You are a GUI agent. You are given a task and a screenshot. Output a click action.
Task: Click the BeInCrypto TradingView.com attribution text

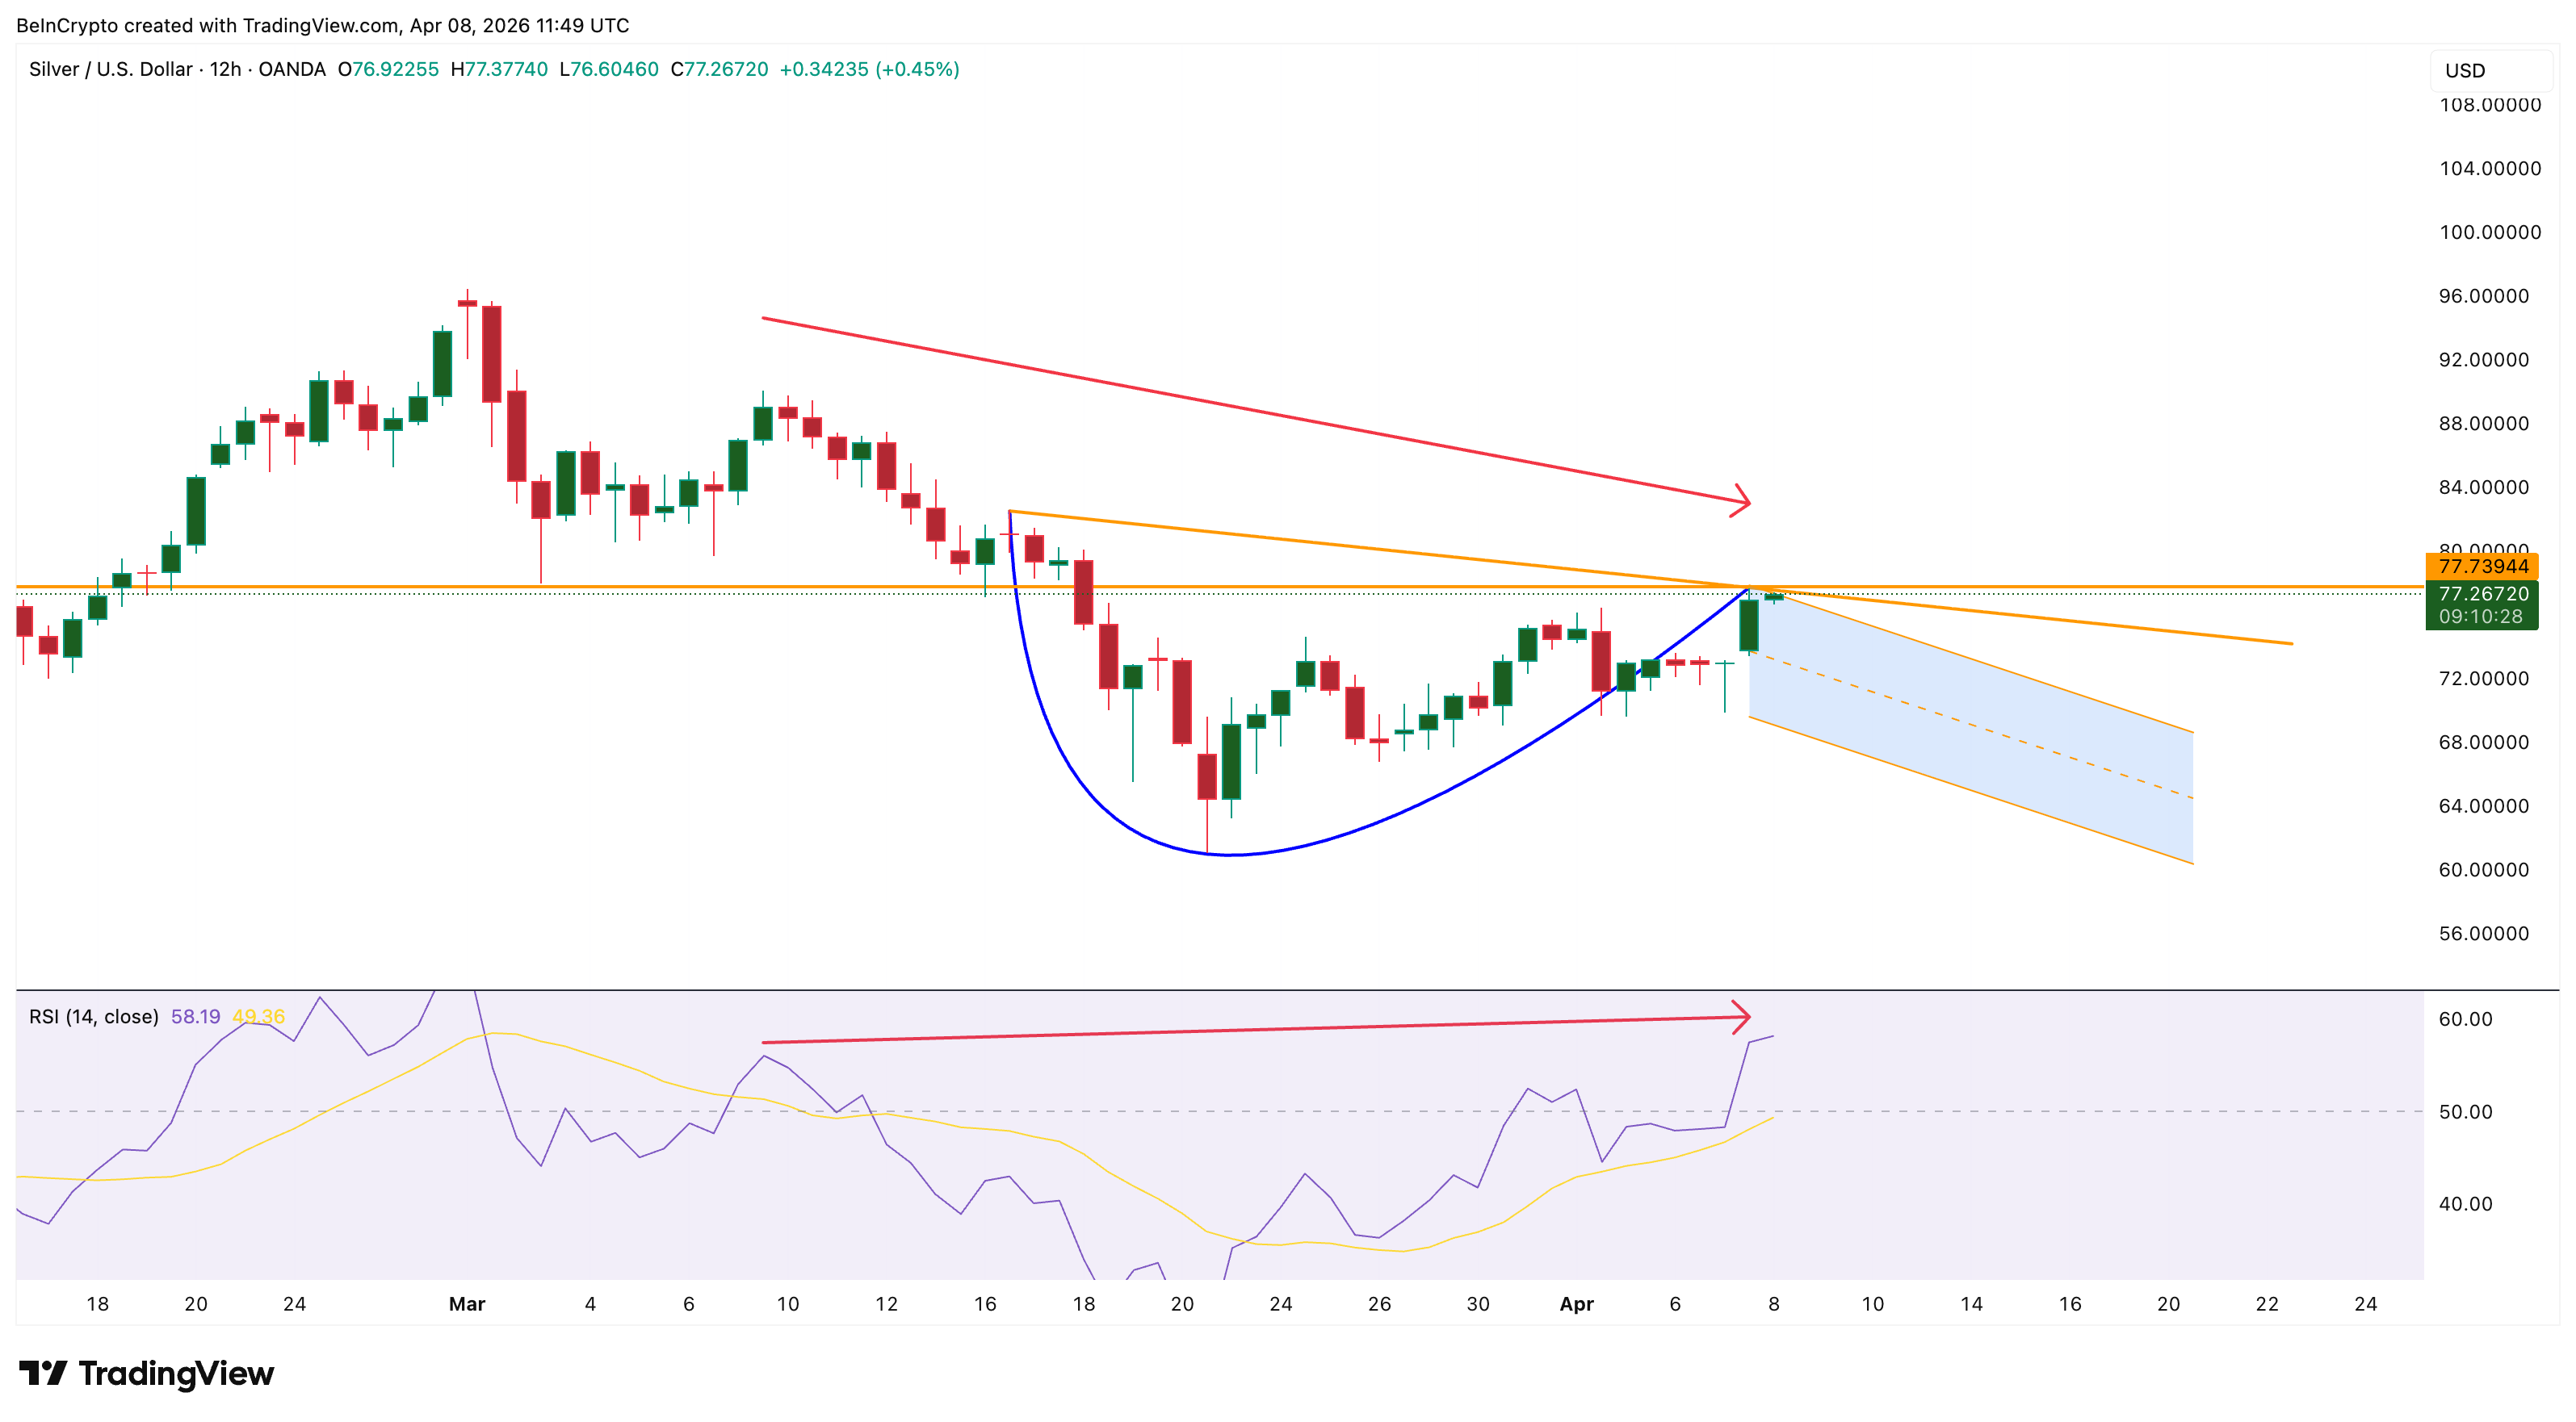pyautogui.click(x=322, y=25)
